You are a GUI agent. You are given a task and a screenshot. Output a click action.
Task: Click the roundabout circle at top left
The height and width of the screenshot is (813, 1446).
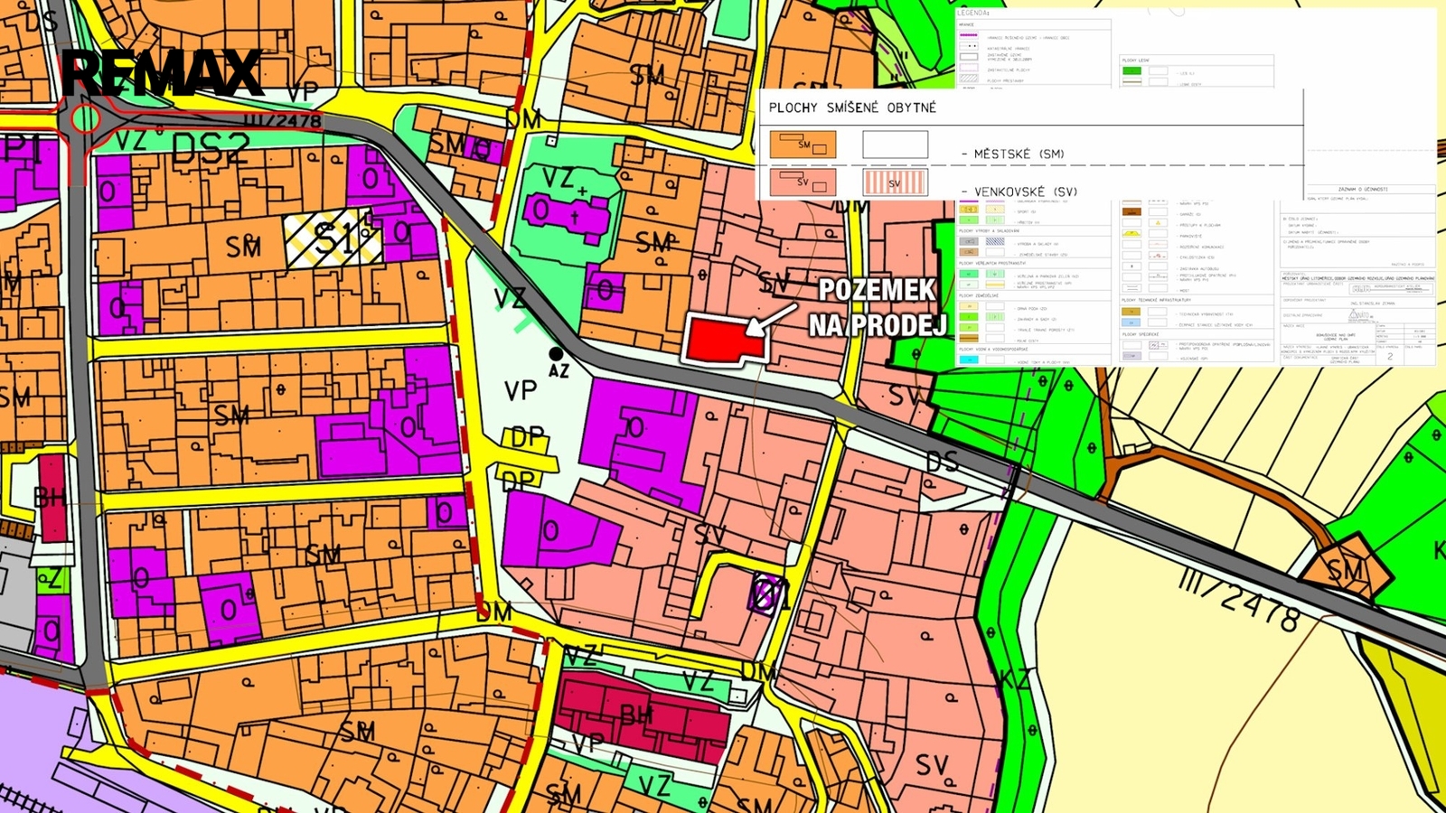tap(86, 118)
